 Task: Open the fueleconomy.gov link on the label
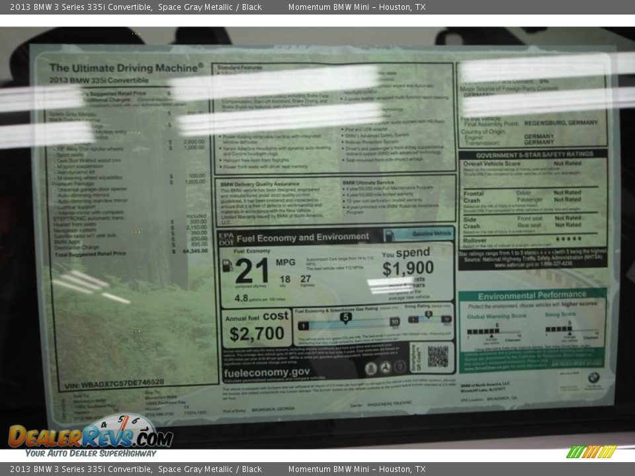(267, 372)
